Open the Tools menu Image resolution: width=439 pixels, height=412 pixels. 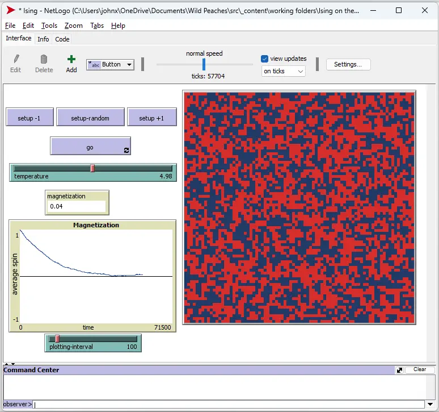pos(49,26)
